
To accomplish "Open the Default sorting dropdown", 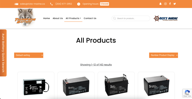I will 29,55.
